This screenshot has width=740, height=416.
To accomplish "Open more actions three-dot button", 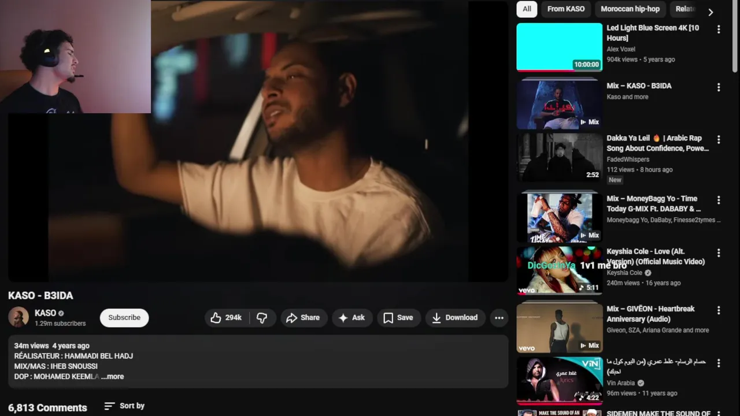I will point(499,318).
